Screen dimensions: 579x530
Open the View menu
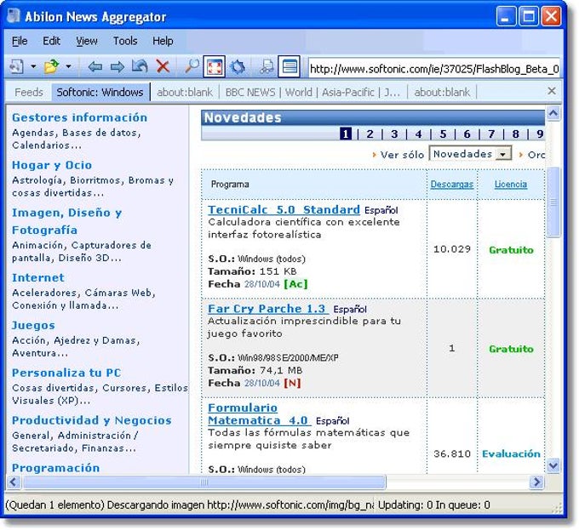tap(87, 41)
